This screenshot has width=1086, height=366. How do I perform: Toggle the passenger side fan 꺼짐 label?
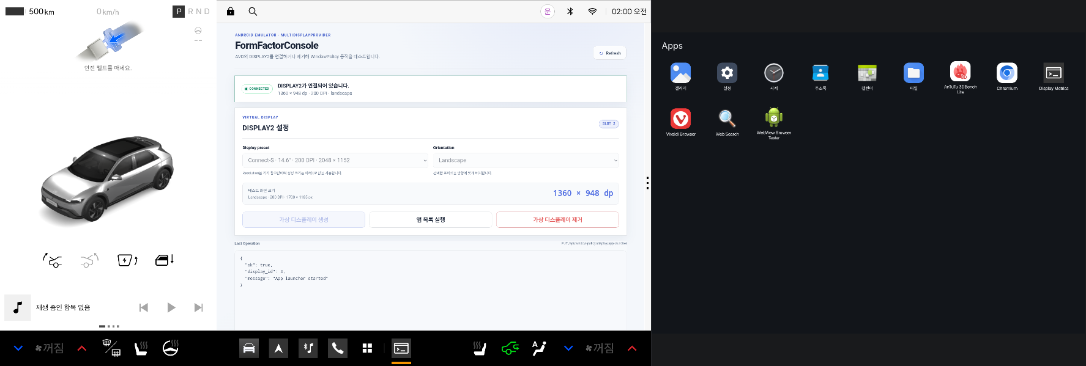pos(600,348)
